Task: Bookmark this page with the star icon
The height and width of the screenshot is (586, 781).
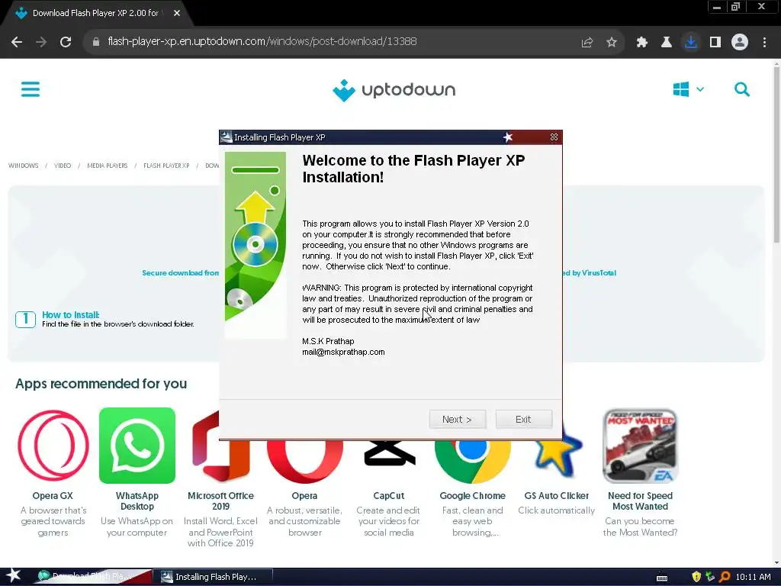Action: tap(612, 43)
